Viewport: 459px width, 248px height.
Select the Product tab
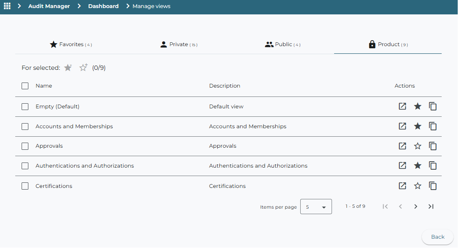(388, 44)
